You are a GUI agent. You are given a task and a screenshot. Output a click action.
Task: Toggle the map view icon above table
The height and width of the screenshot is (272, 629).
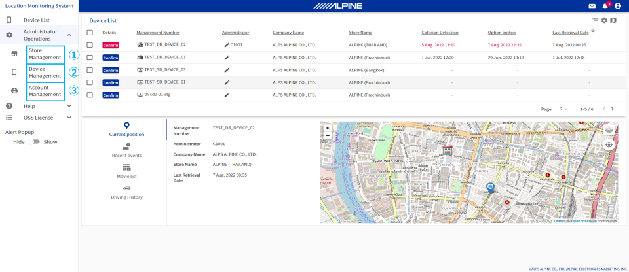coord(613,20)
